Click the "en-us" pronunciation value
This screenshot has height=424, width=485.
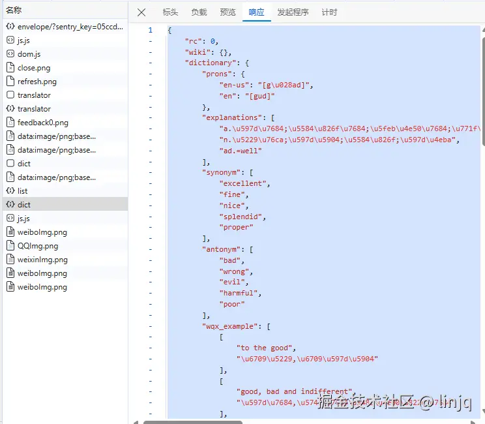click(x=284, y=85)
